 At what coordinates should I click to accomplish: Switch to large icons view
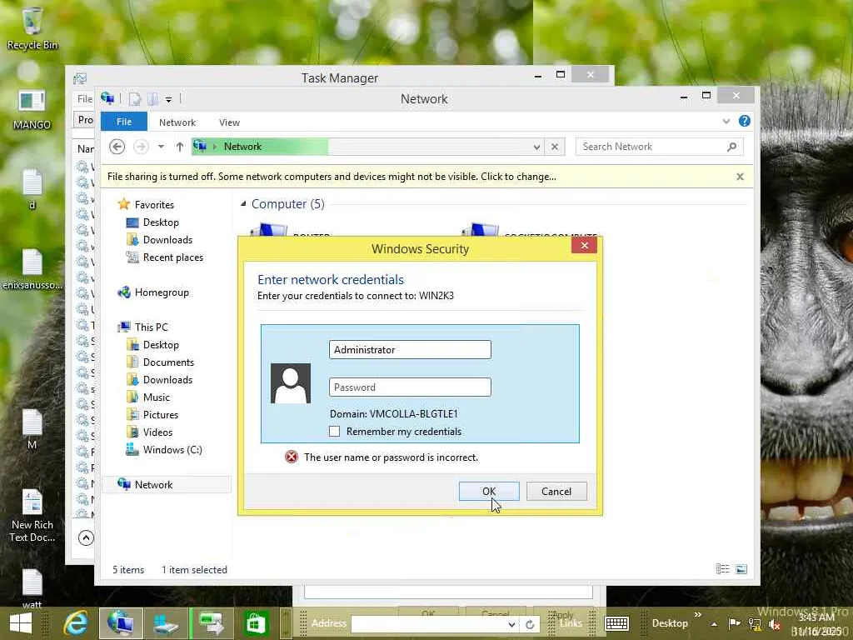tap(741, 569)
